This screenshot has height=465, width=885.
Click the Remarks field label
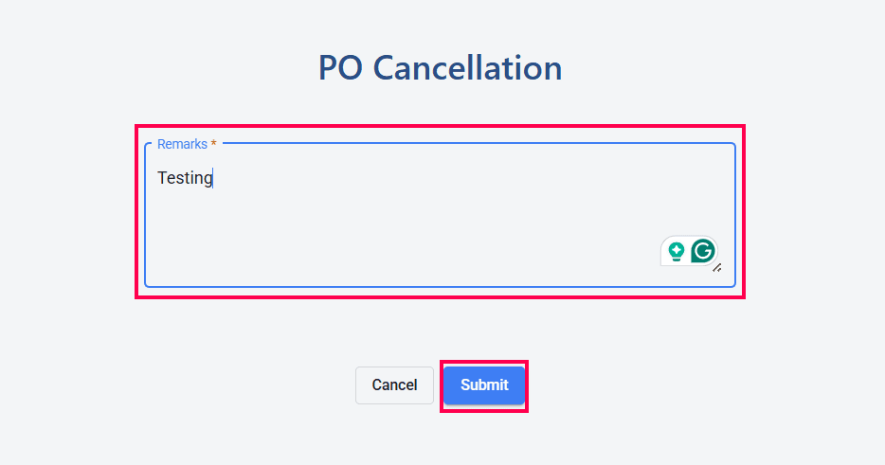click(182, 144)
